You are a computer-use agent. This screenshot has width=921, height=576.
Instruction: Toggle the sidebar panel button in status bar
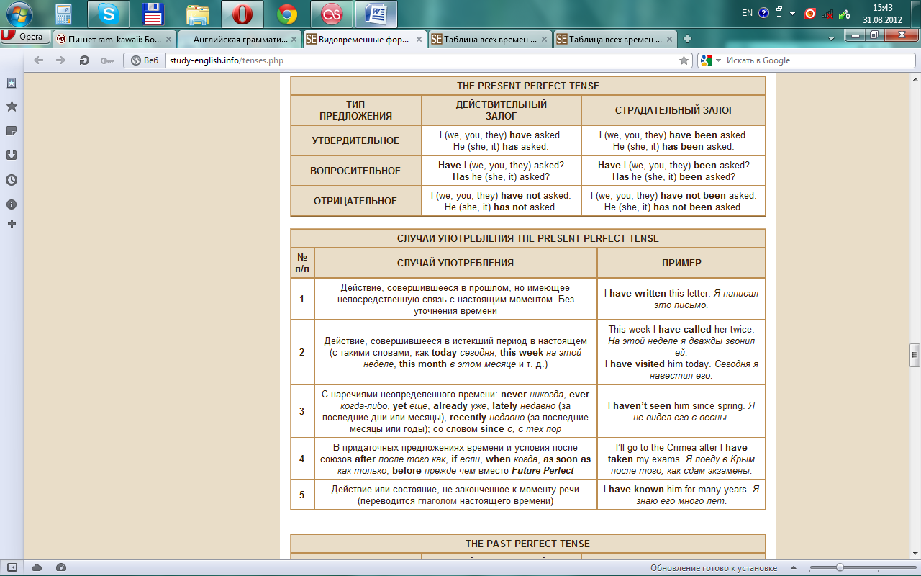click(x=12, y=568)
